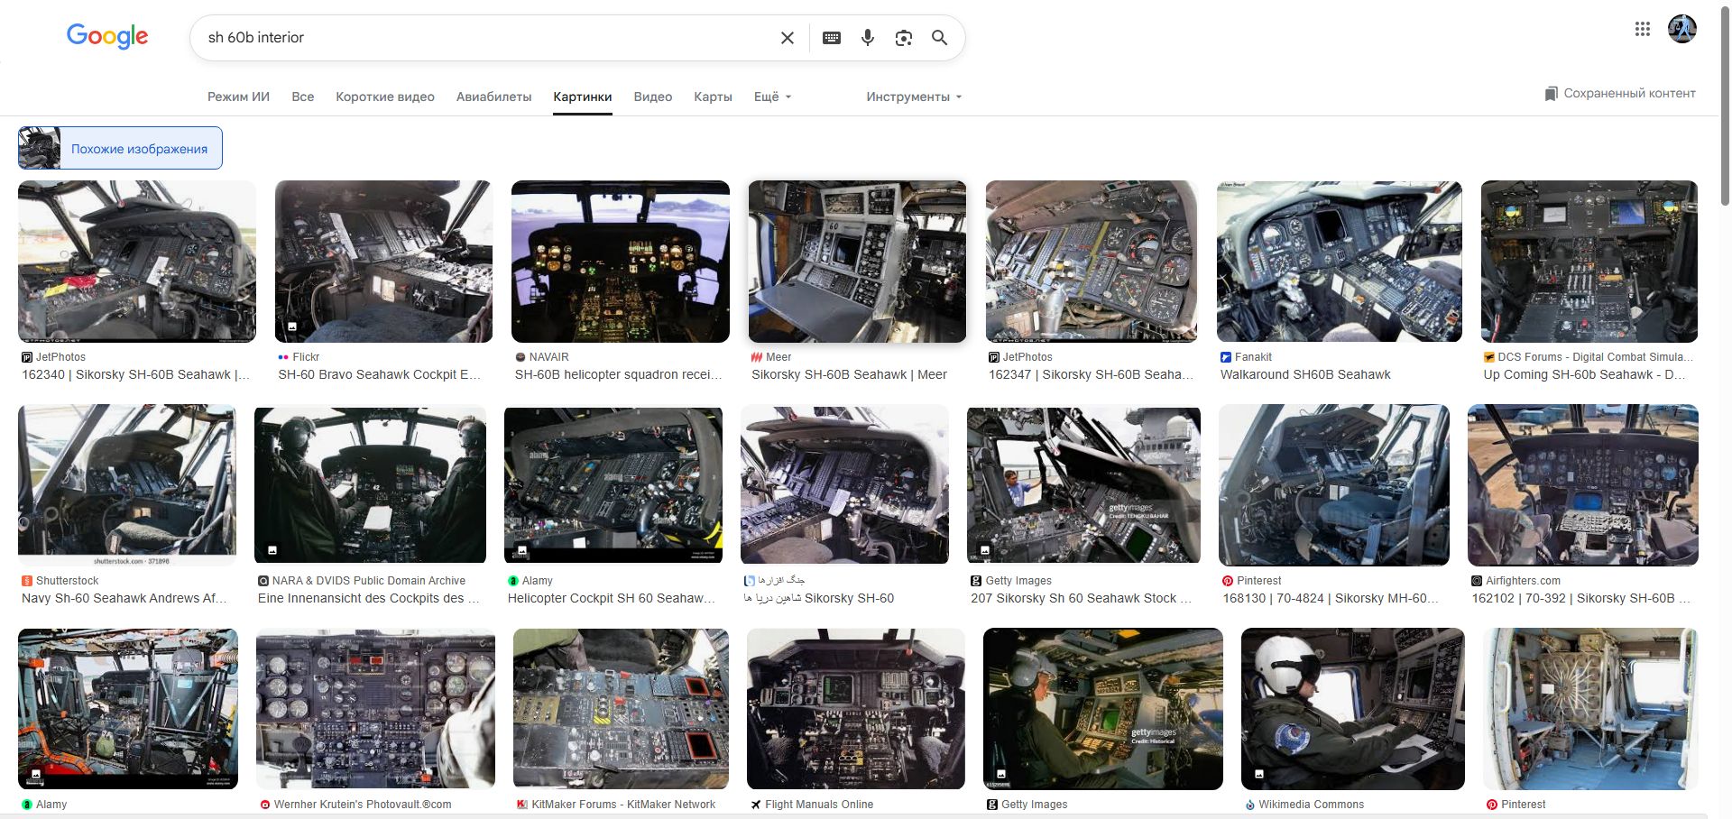The image size is (1732, 819).
Task: Open Сохраненный контент saved content link
Action: click(x=1620, y=94)
